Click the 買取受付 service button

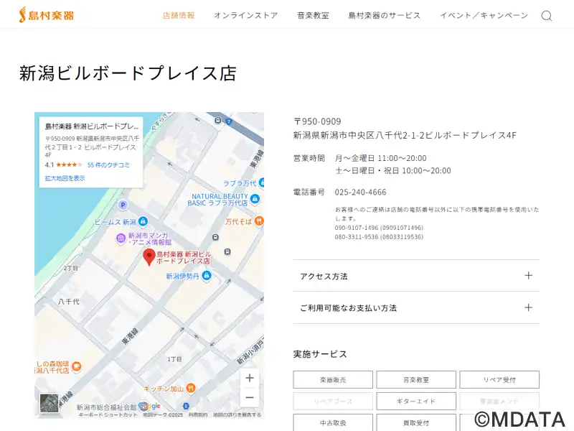416,422
